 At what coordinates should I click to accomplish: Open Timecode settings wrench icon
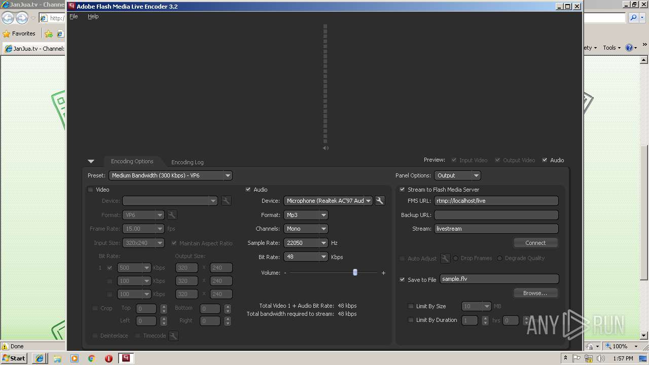coord(173,336)
